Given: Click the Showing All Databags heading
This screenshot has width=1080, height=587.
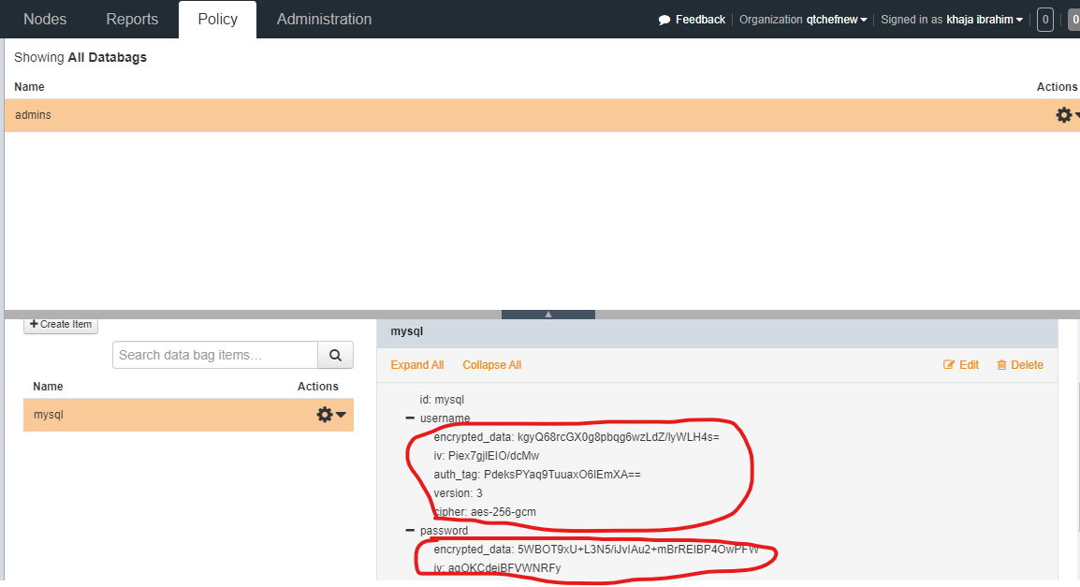Looking at the screenshot, I should (80, 57).
